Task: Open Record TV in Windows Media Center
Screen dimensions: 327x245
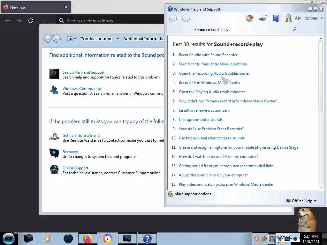Action: click(209, 83)
